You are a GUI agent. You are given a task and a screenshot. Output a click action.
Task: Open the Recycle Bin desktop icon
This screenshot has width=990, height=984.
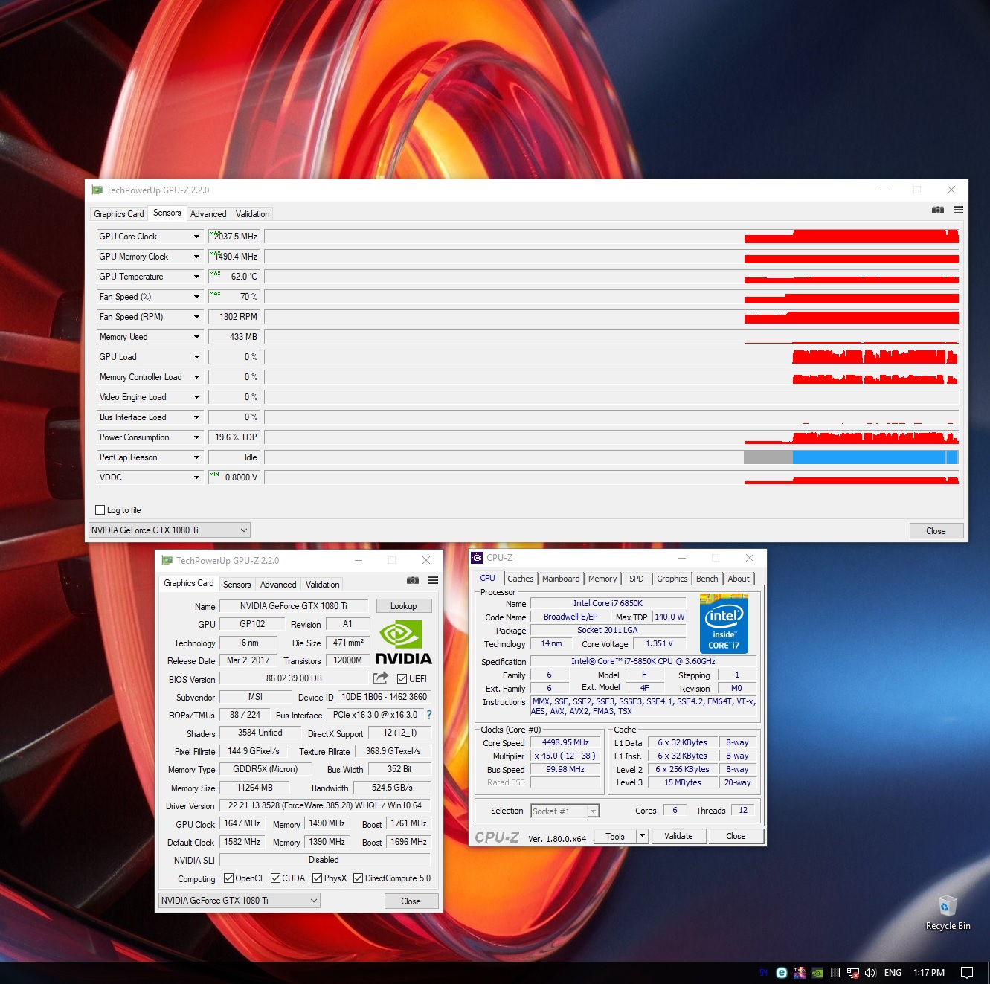[x=948, y=913]
